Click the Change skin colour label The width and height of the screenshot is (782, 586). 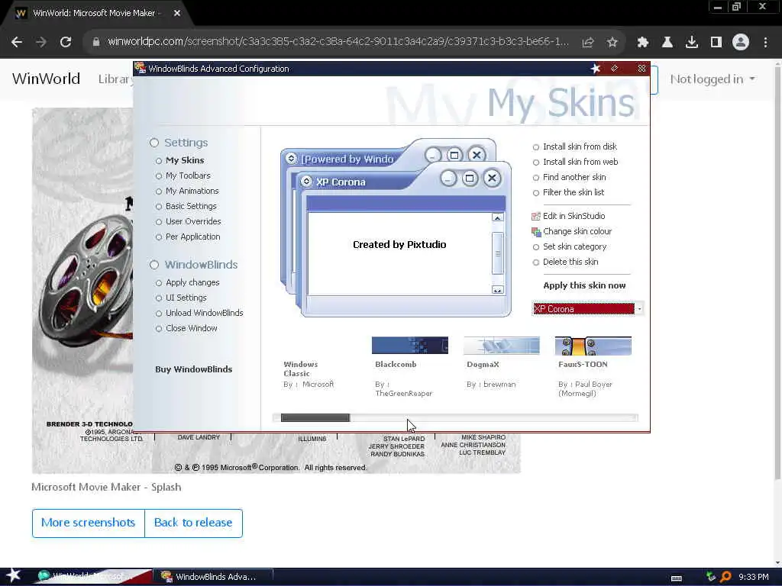pyautogui.click(x=577, y=232)
